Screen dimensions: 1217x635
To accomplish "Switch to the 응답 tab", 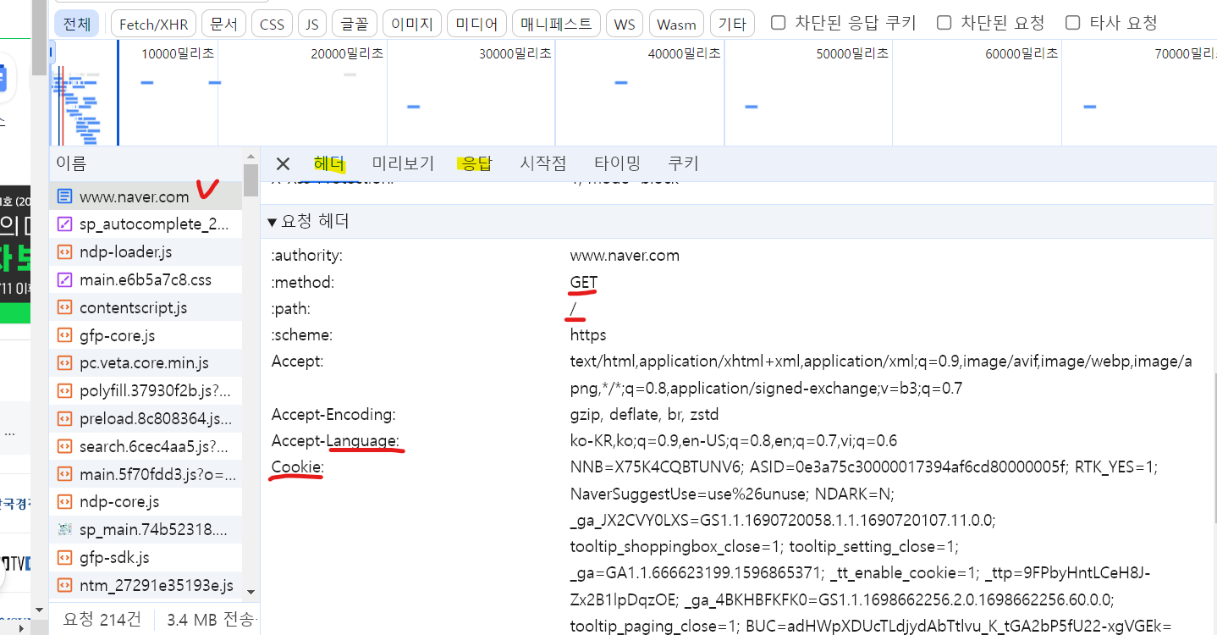I will click(x=477, y=163).
